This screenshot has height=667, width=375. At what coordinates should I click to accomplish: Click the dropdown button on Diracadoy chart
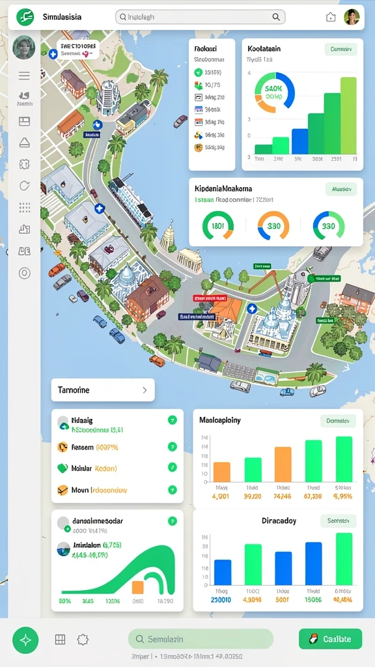(x=338, y=520)
